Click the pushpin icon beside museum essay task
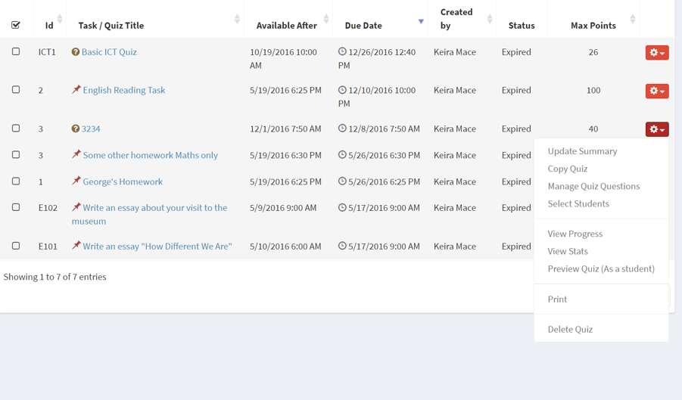This screenshot has height=400, width=682. point(76,206)
